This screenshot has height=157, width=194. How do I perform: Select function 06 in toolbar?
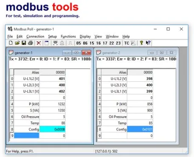(85, 43)
